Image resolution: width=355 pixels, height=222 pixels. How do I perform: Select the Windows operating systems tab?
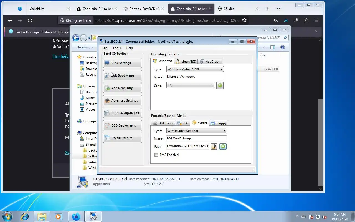coord(163,61)
